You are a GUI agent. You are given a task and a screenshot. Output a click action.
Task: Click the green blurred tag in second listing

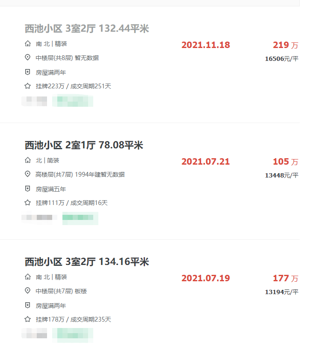(x=80, y=218)
